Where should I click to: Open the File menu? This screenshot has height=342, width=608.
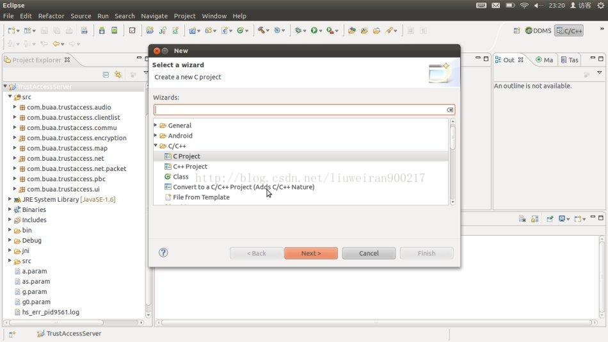(x=8, y=16)
